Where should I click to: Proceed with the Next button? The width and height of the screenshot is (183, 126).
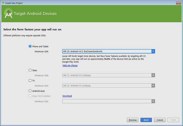click(x=146, y=120)
